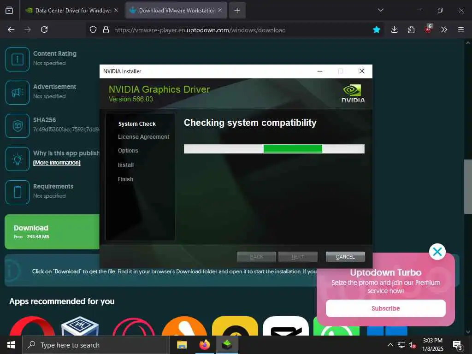Select Finish step in installer
This screenshot has height=354, width=472.
click(125, 179)
